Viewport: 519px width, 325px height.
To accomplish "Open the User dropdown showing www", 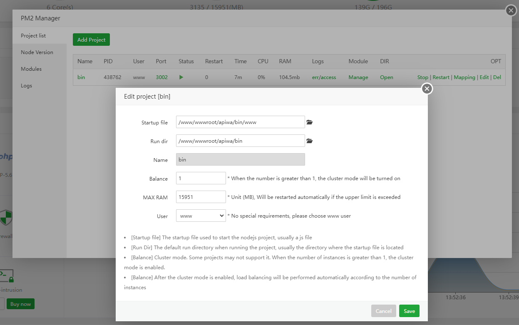I will (x=201, y=216).
